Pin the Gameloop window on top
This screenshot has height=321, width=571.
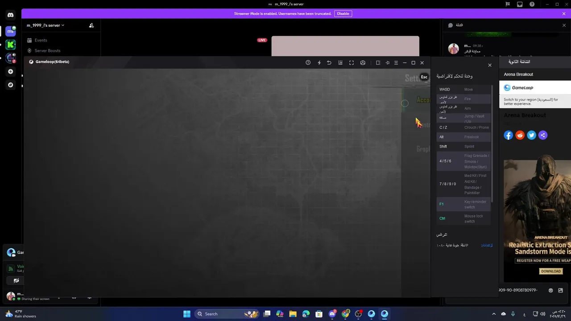[x=387, y=62]
